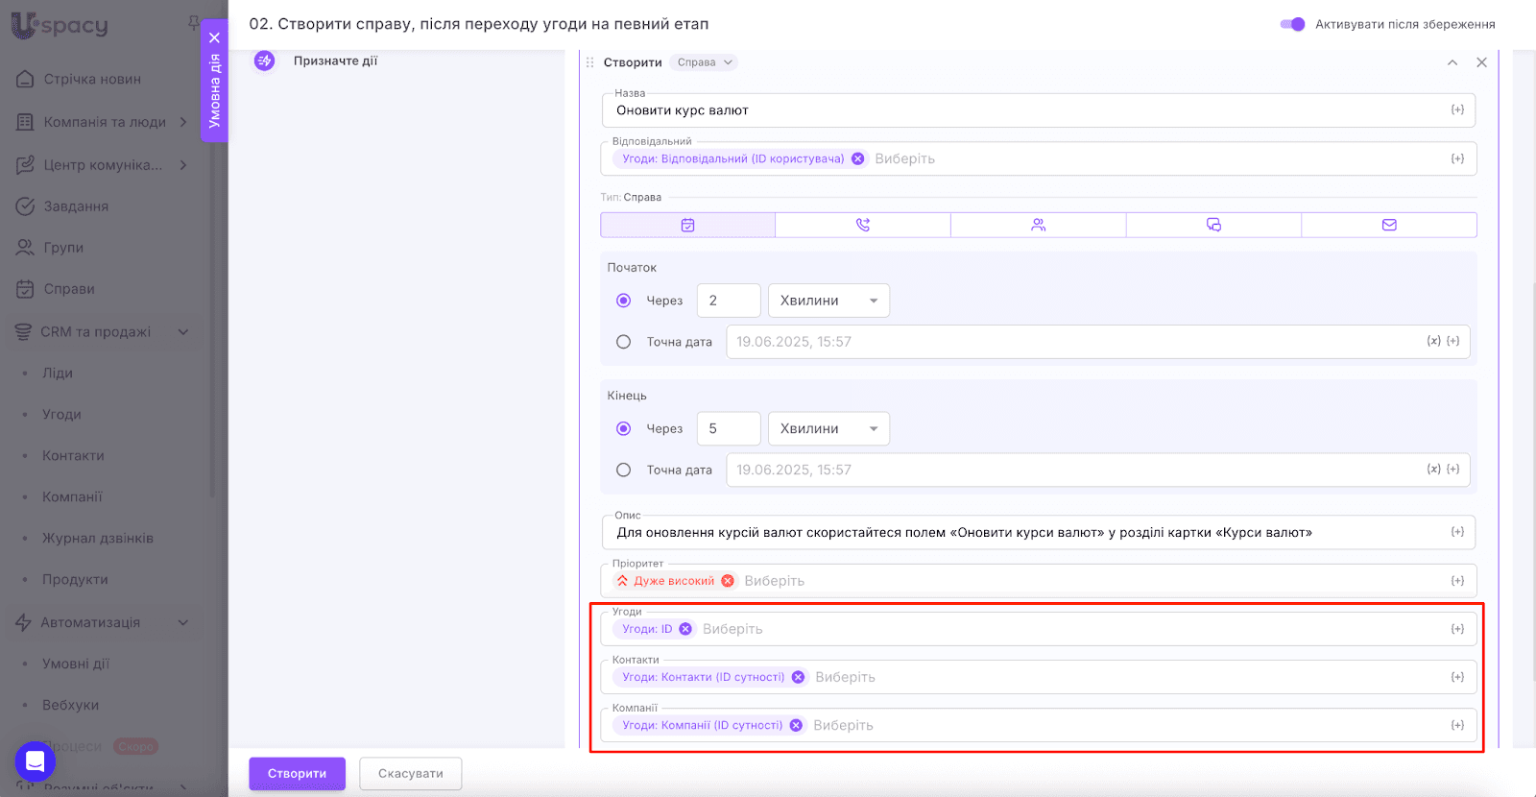This screenshot has height=797, width=1536.
Task: Insert a variable into the Контакти field
Action: [1457, 677]
